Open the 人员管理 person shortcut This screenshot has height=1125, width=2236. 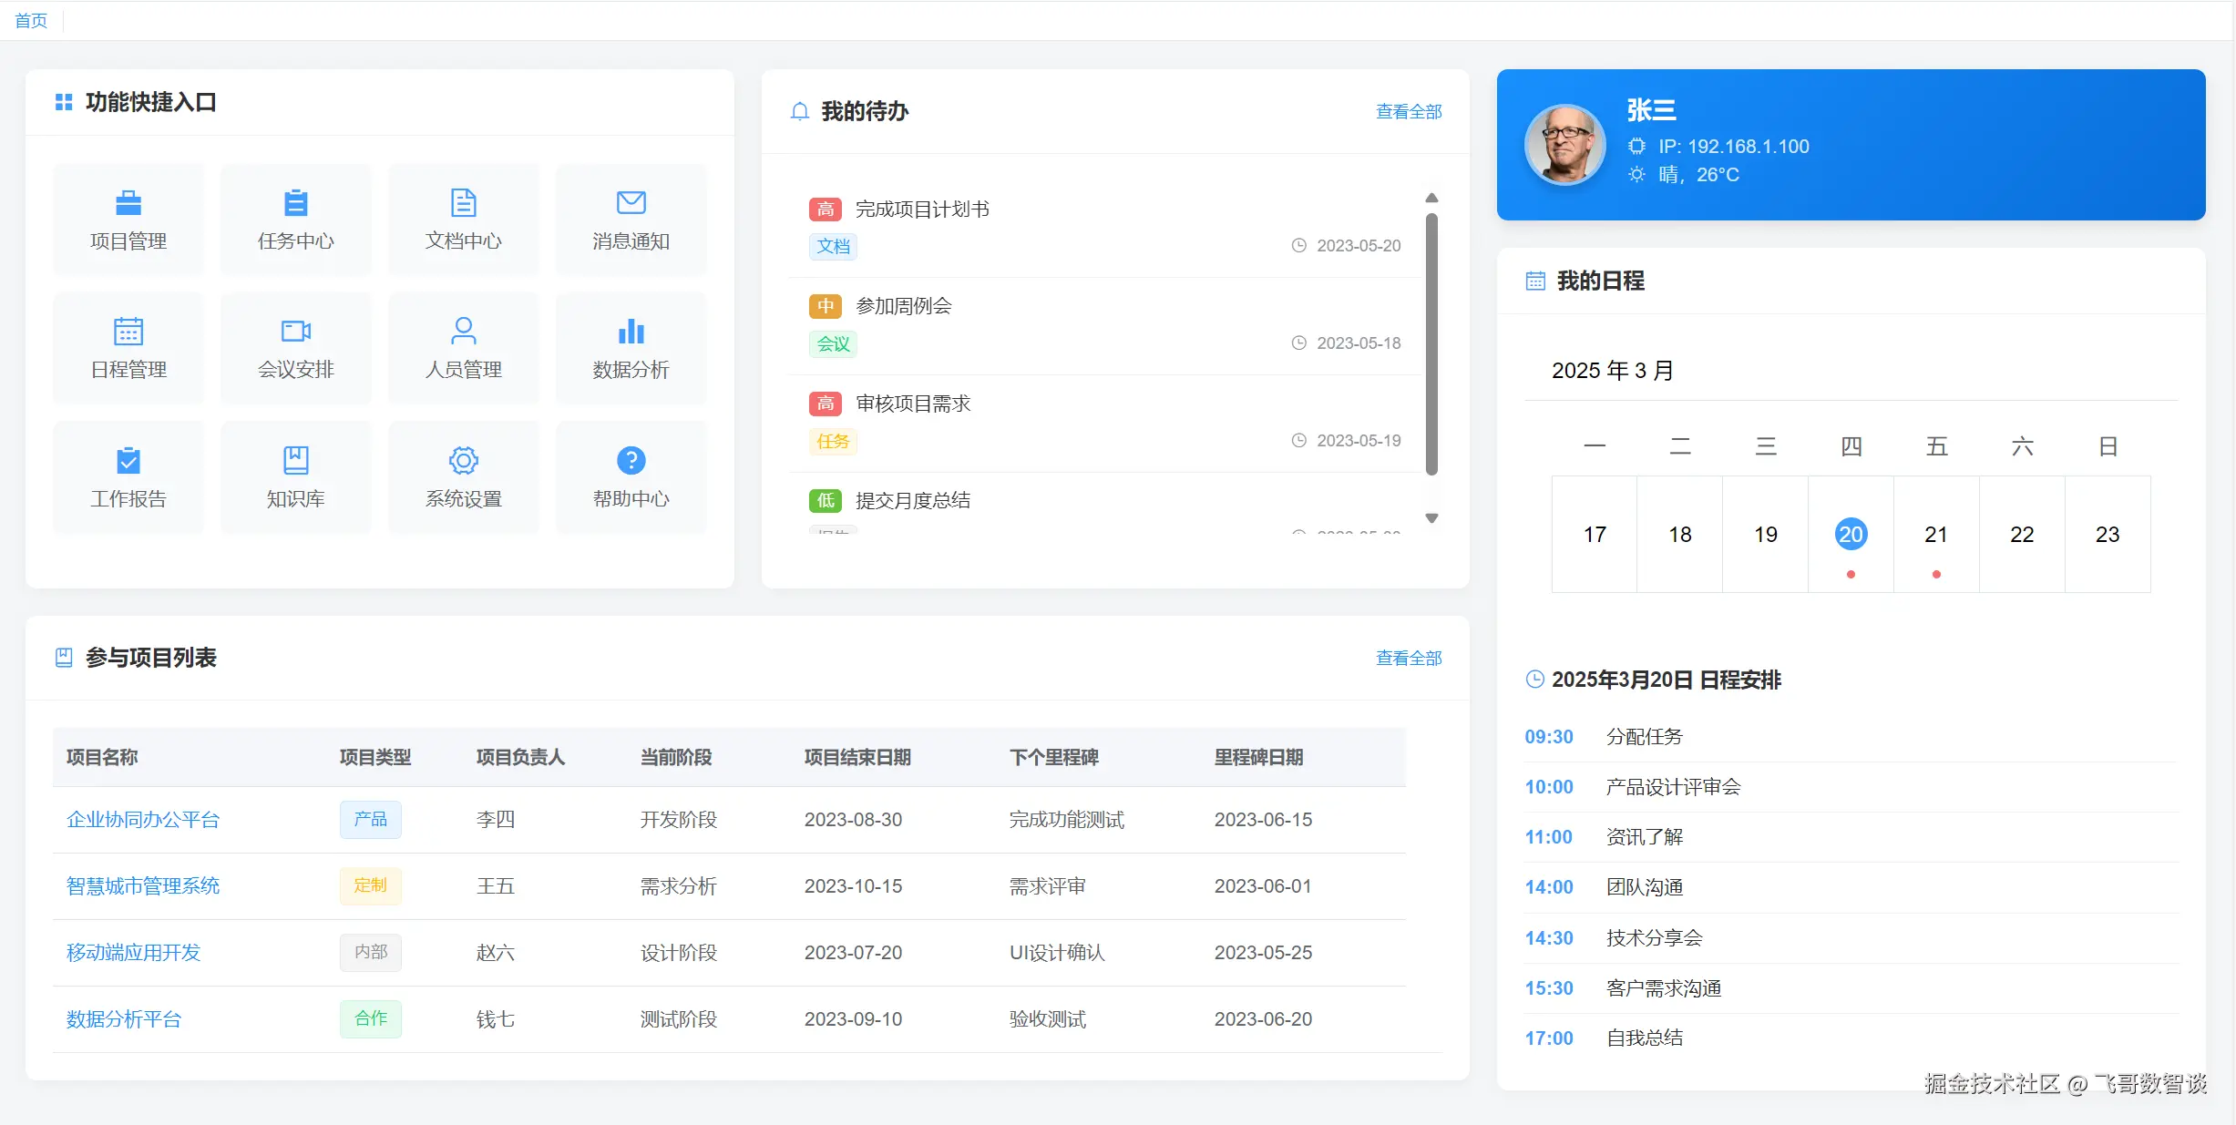click(x=464, y=348)
